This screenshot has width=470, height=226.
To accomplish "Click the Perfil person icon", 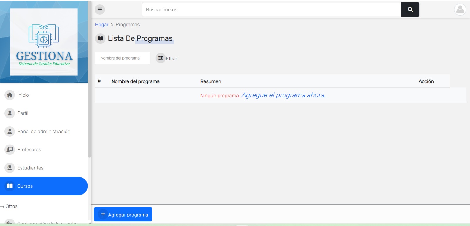I will click(10, 113).
